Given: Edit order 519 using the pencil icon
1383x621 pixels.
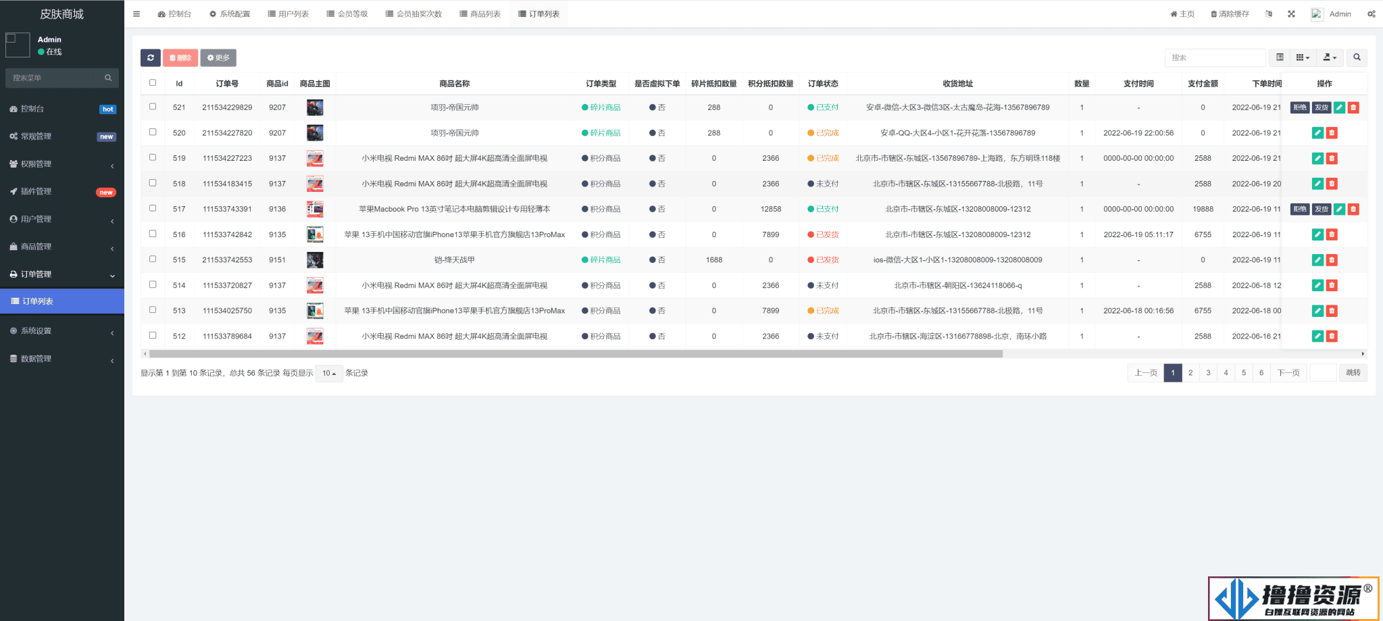Looking at the screenshot, I should (1317, 158).
